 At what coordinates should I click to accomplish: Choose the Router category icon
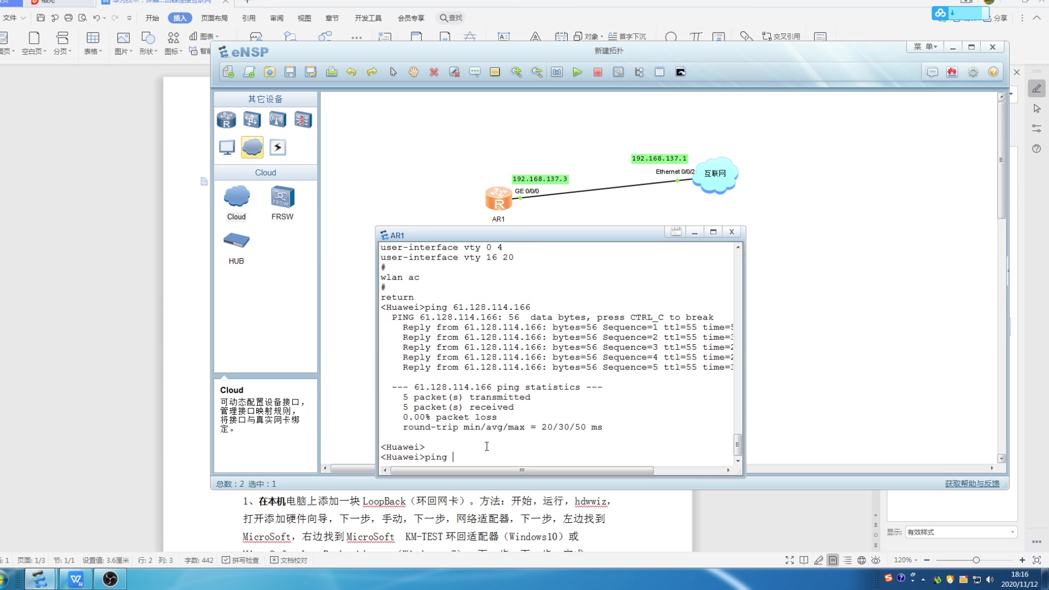click(x=226, y=120)
